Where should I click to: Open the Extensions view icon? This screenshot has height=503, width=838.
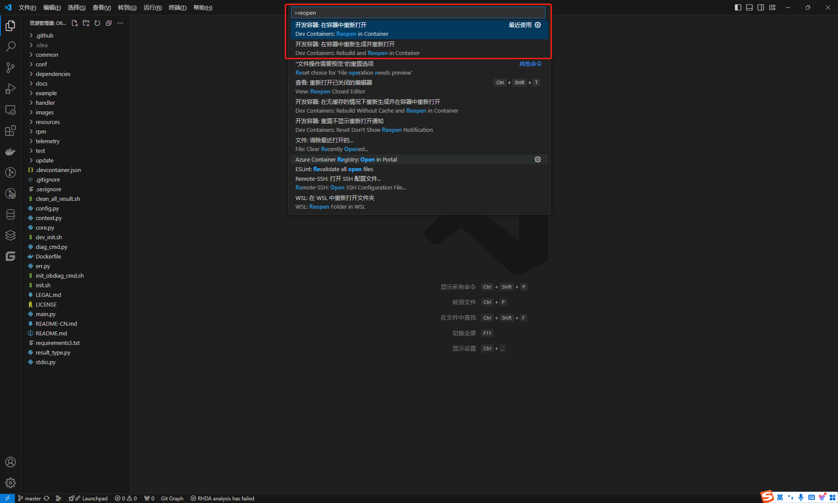tap(10, 131)
